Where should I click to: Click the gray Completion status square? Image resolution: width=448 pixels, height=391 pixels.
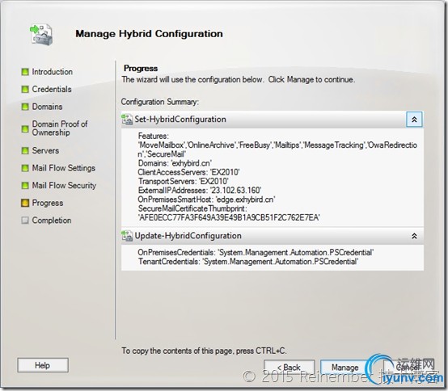pos(25,221)
